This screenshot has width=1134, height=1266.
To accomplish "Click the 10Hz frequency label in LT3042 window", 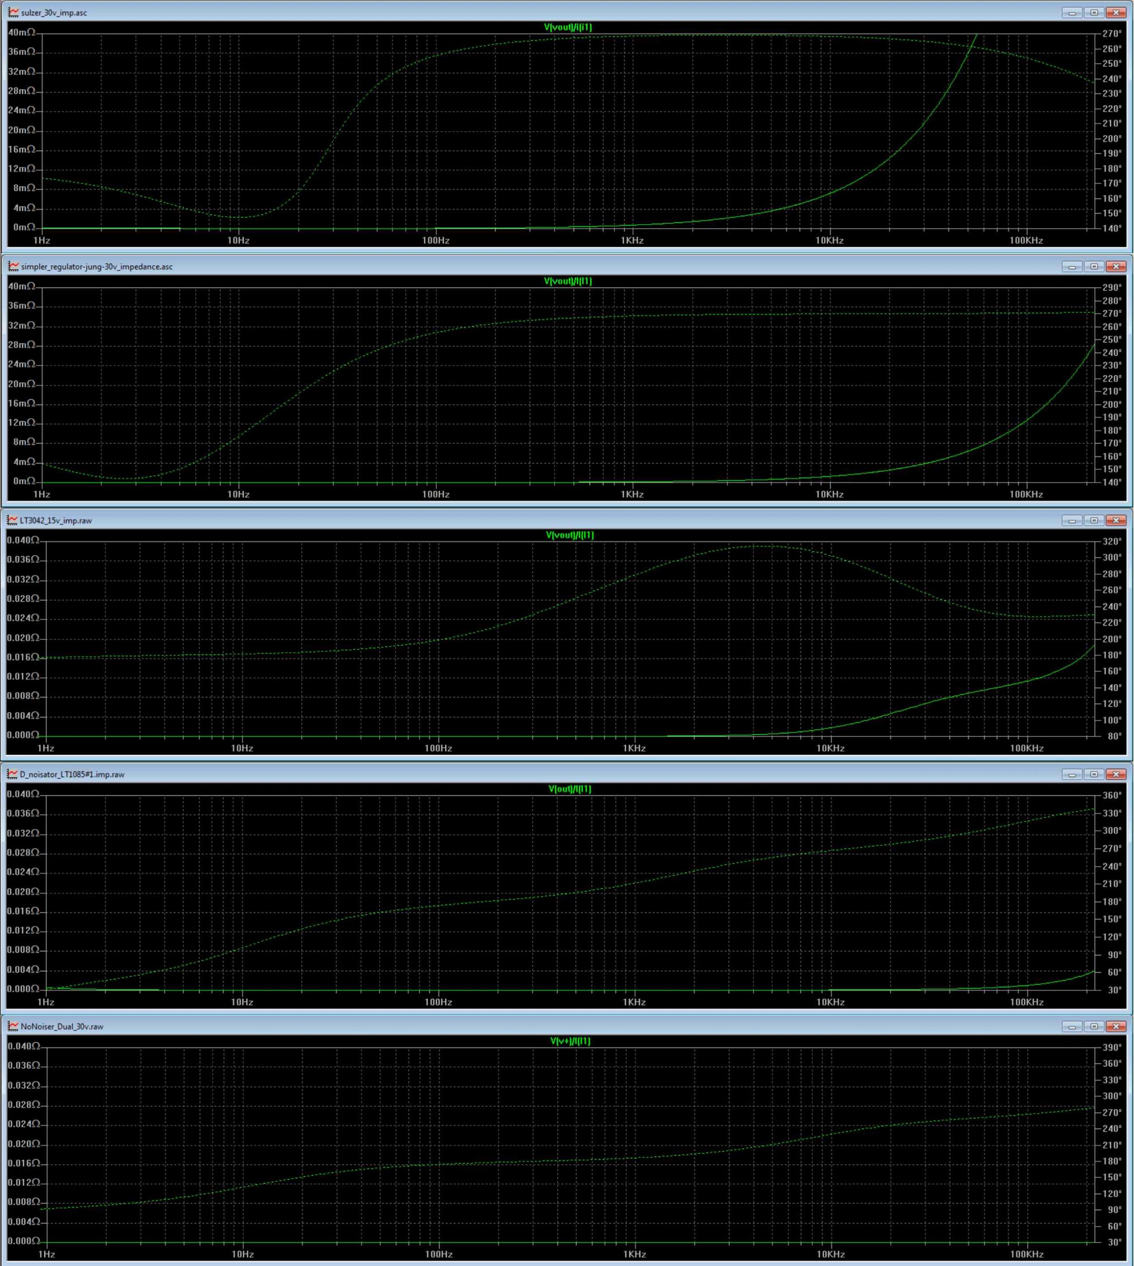I will (242, 748).
